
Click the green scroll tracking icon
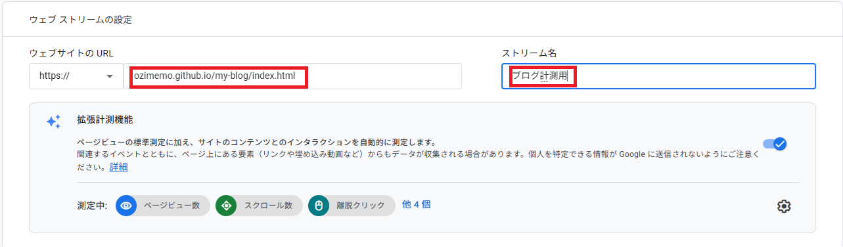226,206
